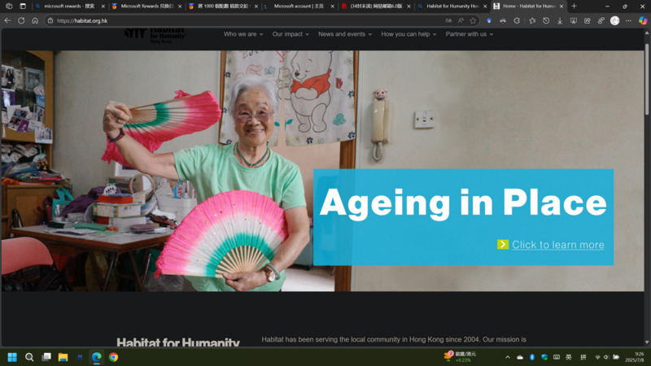Open the "Partner with us" menu

click(x=470, y=34)
